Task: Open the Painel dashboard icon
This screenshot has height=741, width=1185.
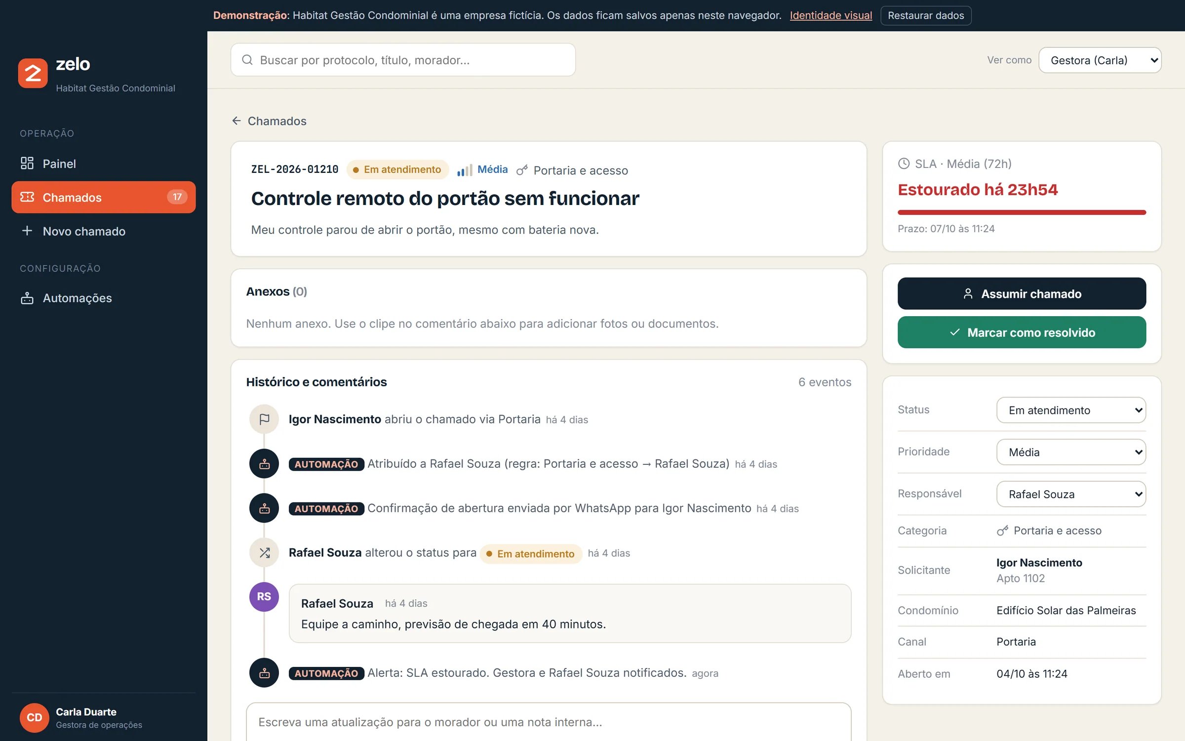Action: (x=27, y=163)
